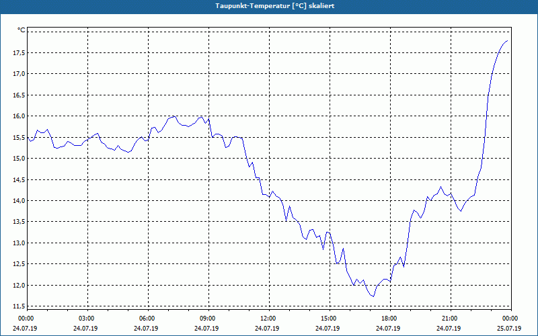The image size is (538, 336).
Task: Click the 06:00 time label
Action: (147, 319)
